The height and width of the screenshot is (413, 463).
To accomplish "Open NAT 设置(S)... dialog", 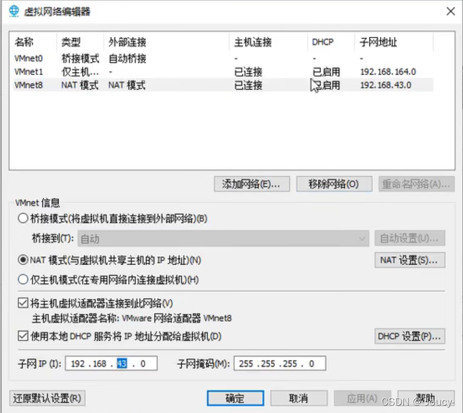I will pos(410,260).
